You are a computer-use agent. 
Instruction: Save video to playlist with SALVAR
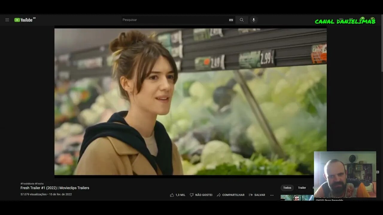coord(257,195)
